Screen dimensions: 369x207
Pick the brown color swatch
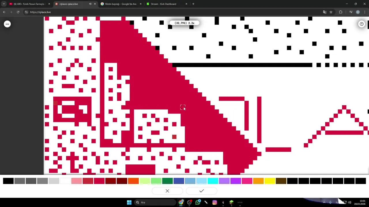pyautogui.click(x=281, y=181)
